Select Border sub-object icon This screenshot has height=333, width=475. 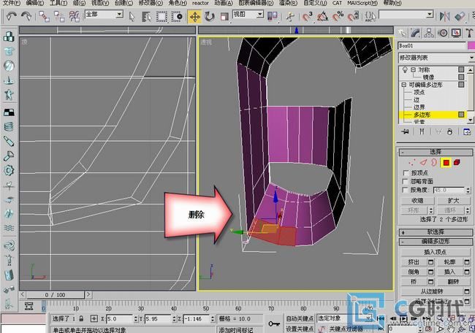click(434, 163)
